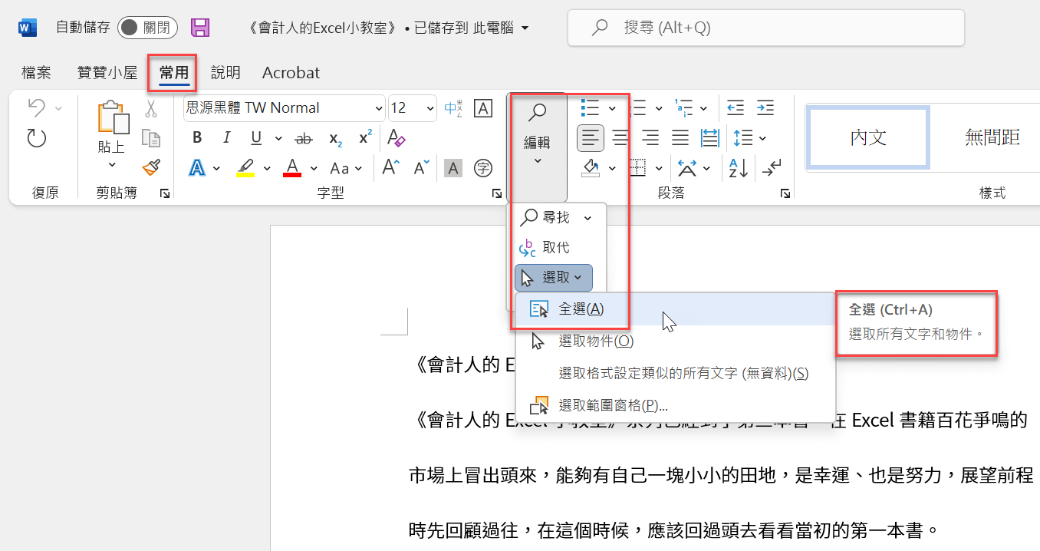Toggle justify alignment button
This screenshot has height=551, width=1040.
pyautogui.click(x=680, y=138)
